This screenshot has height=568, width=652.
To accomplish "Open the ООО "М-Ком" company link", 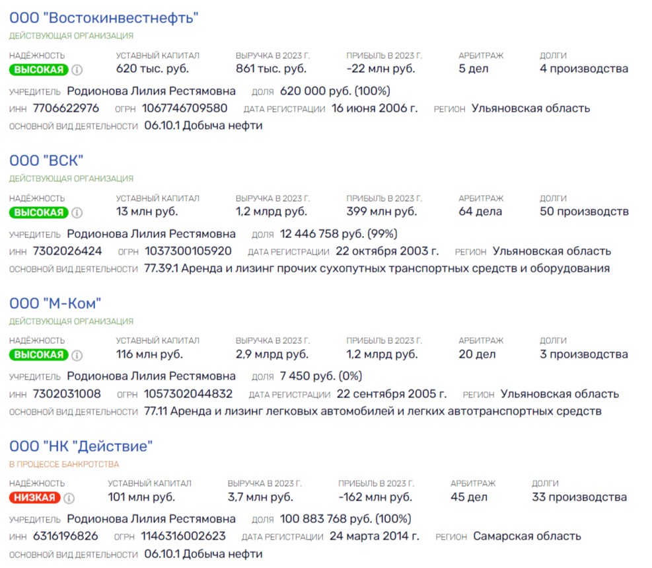I will 55,304.
